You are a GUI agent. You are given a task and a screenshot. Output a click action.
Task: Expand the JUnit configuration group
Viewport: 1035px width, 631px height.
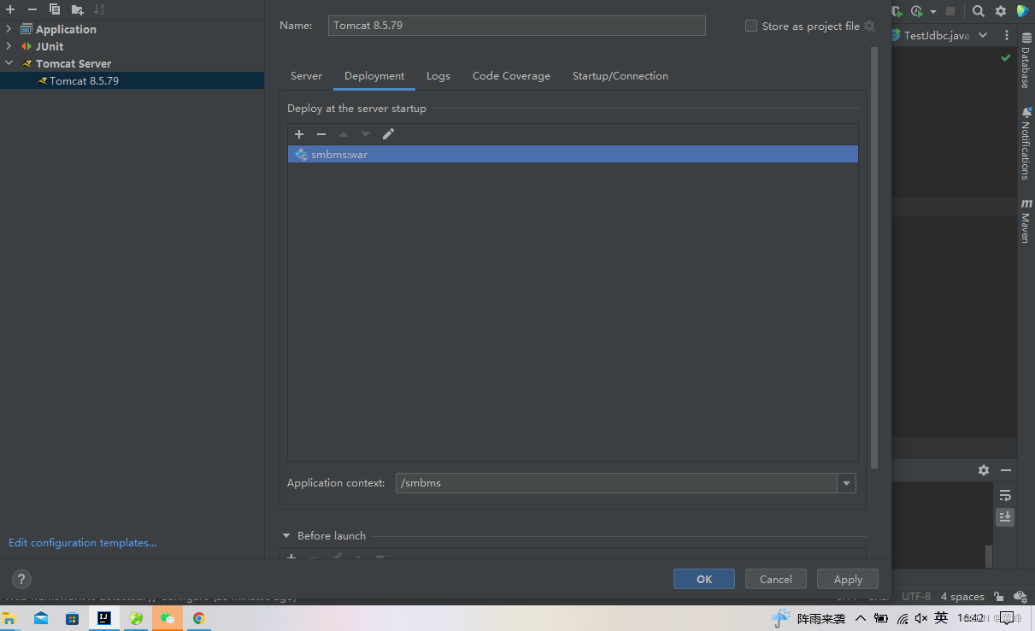point(9,46)
